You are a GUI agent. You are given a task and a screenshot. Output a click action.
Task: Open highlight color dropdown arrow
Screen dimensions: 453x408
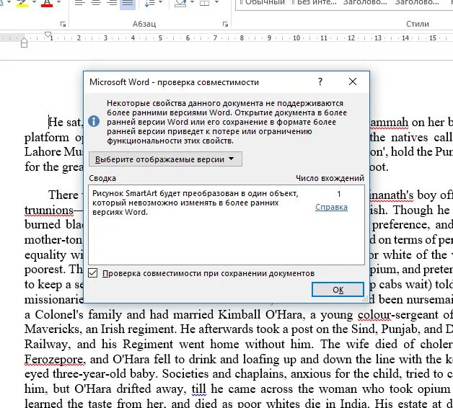[x=35, y=3]
